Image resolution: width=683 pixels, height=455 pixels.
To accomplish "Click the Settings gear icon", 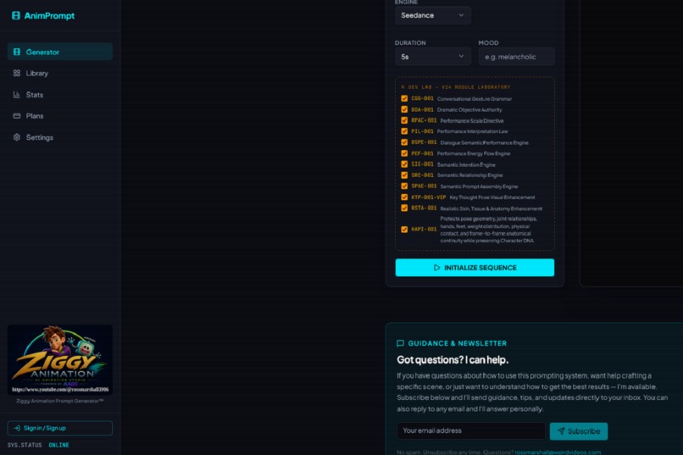I will pyautogui.click(x=17, y=137).
